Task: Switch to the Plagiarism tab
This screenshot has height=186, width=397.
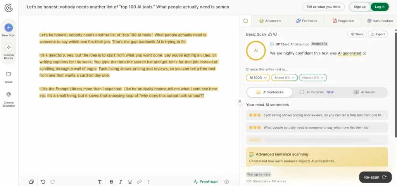Action: pyautogui.click(x=343, y=21)
